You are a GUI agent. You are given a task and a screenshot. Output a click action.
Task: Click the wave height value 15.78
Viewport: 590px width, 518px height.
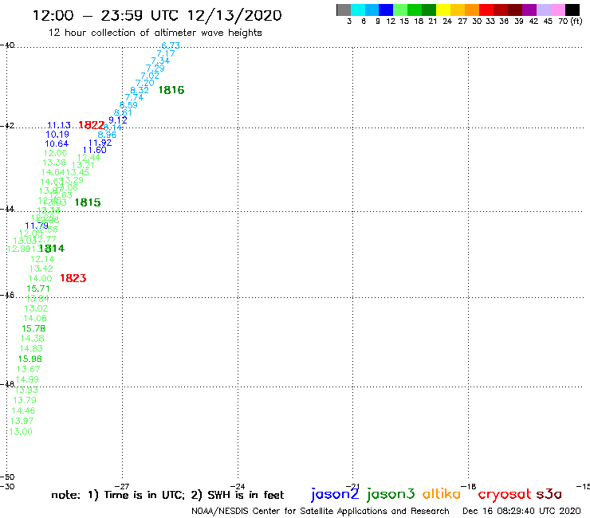(x=33, y=328)
